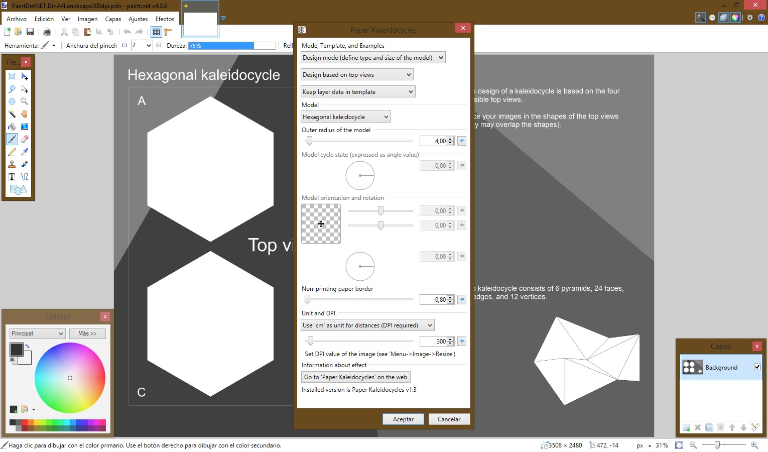This screenshot has height=452, width=768.
Task: Select the Ellipse Select tool
Action: (12, 101)
